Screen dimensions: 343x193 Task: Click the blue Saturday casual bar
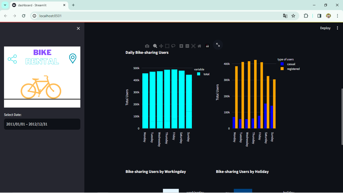click(265, 116)
